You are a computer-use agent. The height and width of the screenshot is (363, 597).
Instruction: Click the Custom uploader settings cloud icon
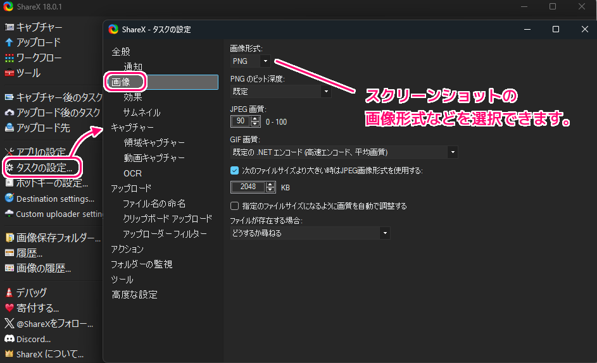[x=9, y=214]
